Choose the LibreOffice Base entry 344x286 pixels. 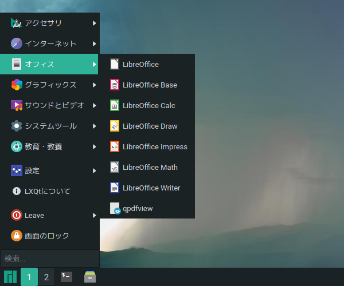pyautogui.click(x=147, y=85)
